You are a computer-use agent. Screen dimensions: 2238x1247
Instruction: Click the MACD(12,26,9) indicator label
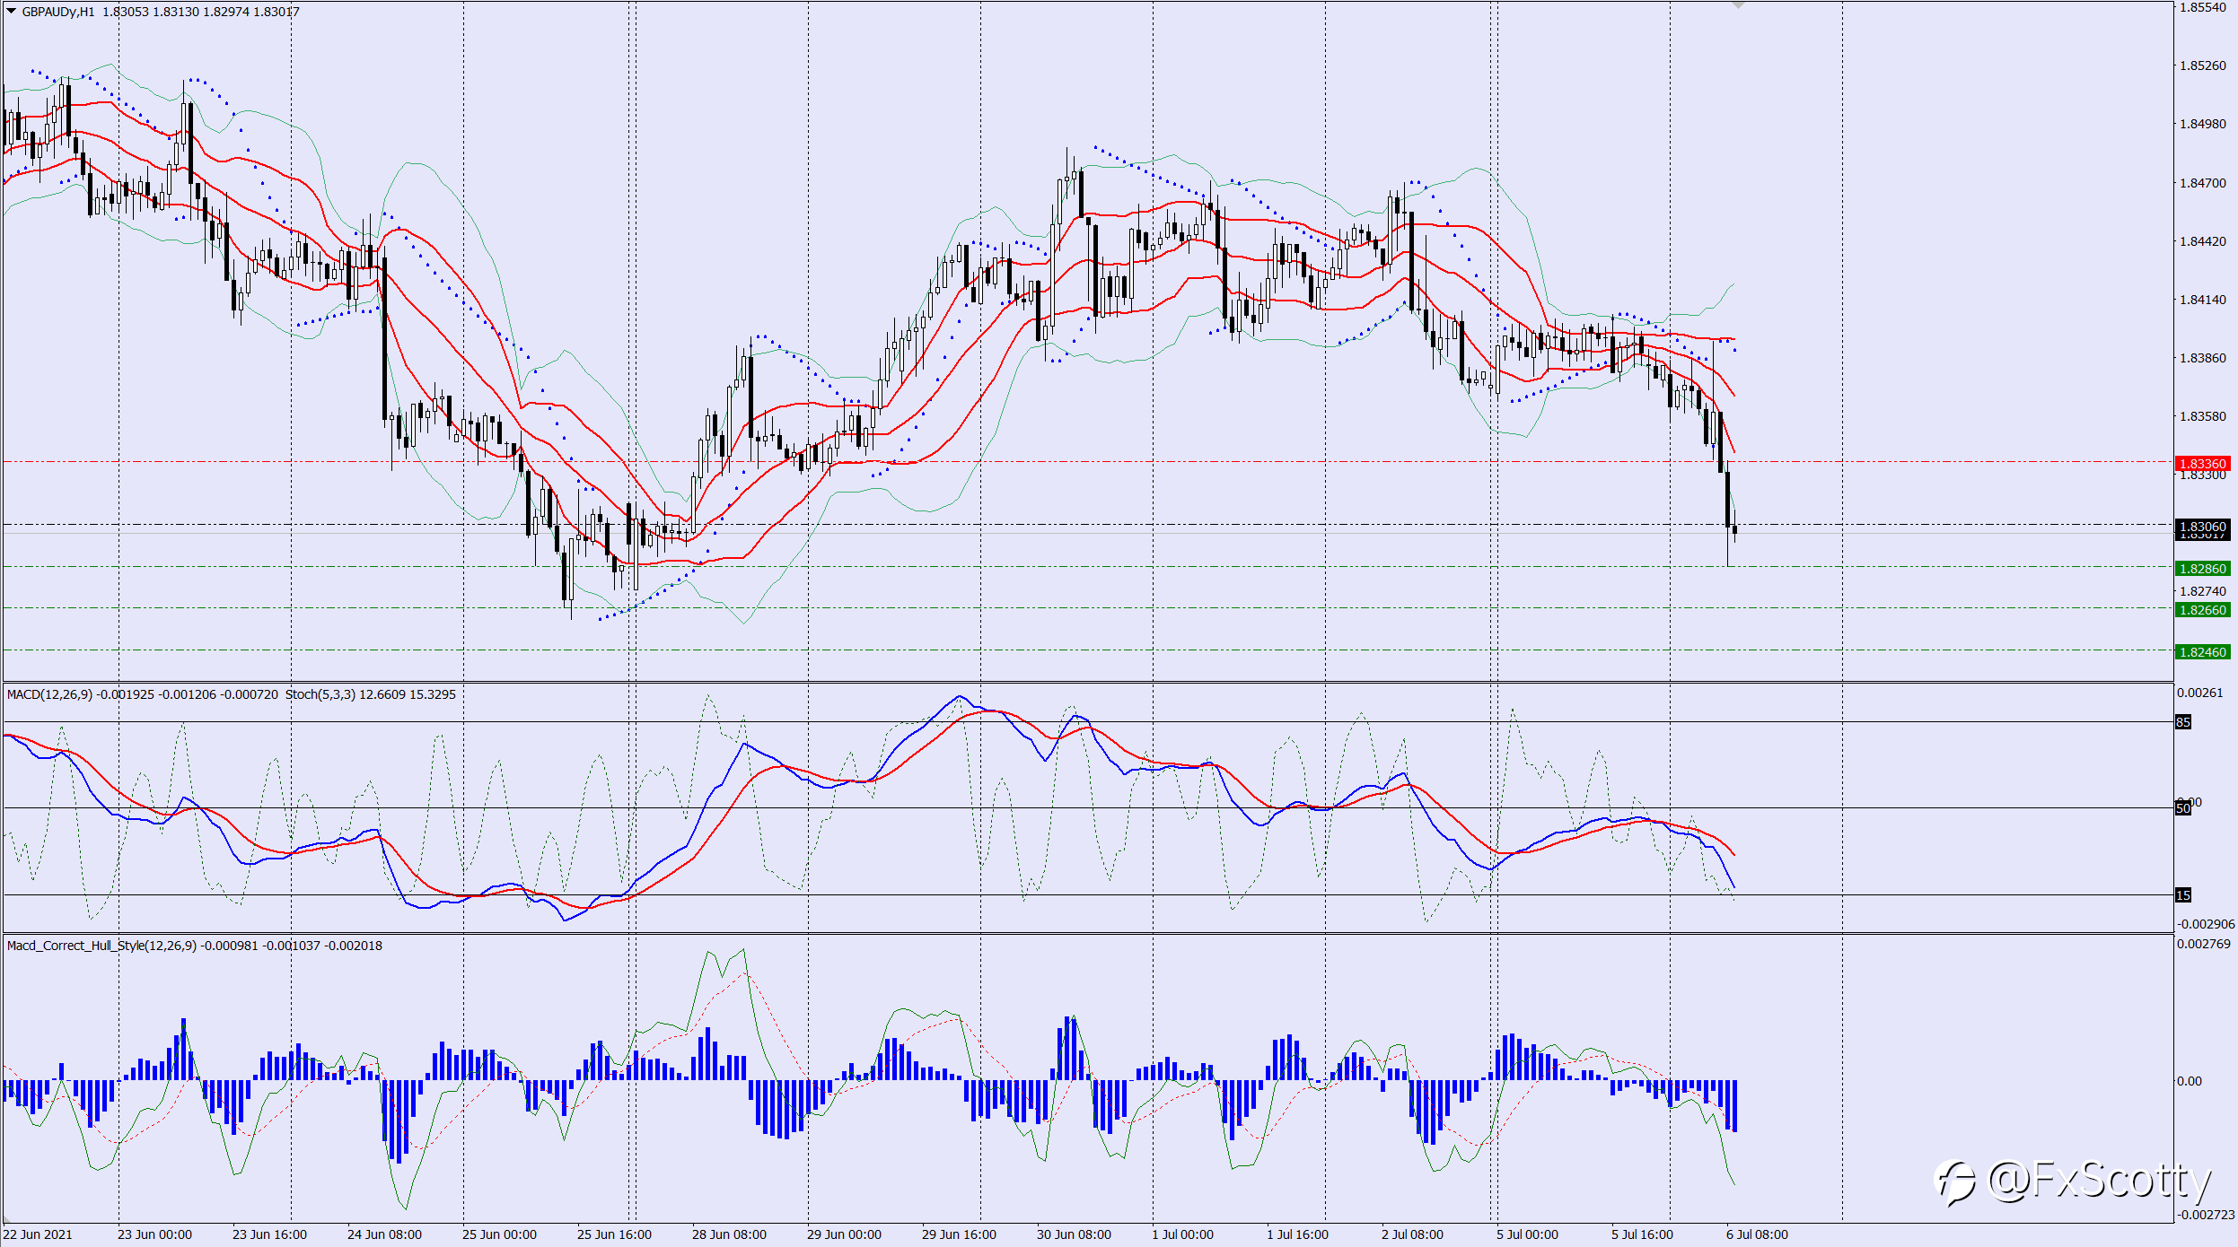point(49,694)
